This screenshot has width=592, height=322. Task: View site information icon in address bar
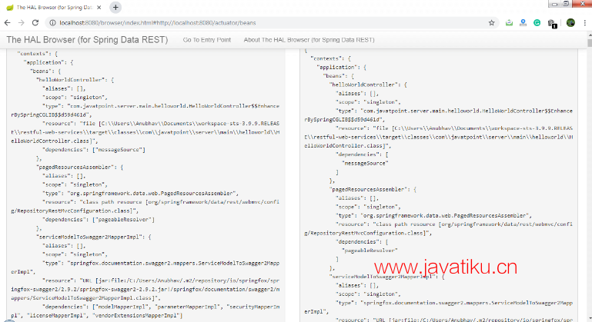point(50,23)
